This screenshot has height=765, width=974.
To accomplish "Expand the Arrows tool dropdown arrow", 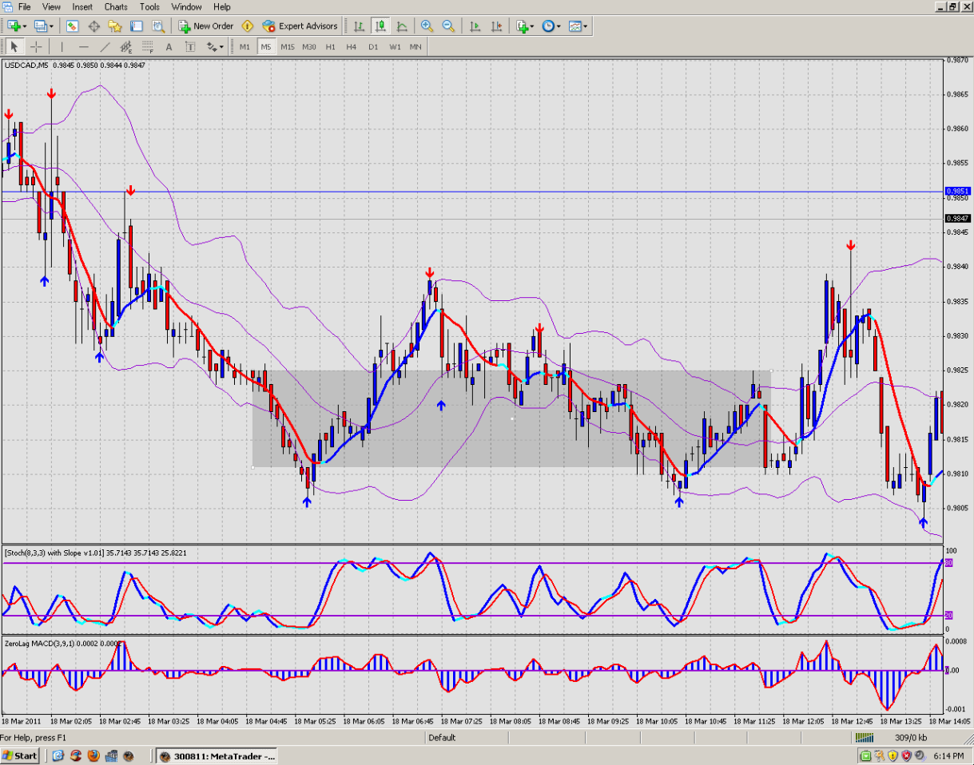I will (x=223, y=47).
